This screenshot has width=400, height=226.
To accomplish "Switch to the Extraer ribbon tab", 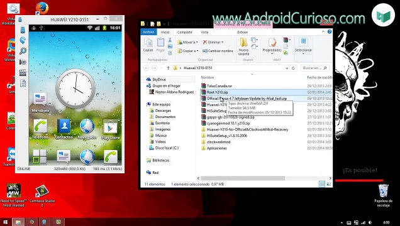I will click(x=243, y=32).
